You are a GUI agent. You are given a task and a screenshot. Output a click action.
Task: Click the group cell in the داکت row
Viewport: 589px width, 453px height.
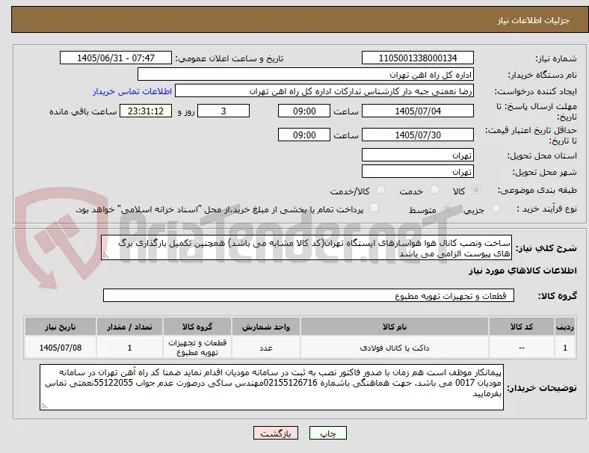point(197,348)
